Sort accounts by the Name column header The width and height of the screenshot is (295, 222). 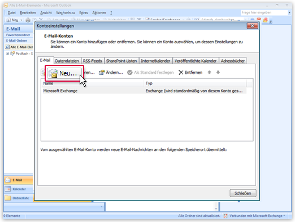pos(93,83)
